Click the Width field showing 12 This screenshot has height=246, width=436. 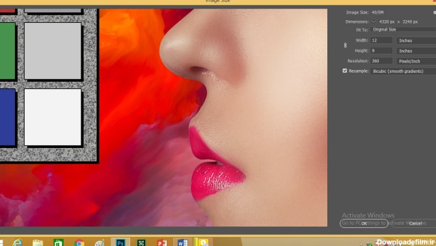point(381,40)
